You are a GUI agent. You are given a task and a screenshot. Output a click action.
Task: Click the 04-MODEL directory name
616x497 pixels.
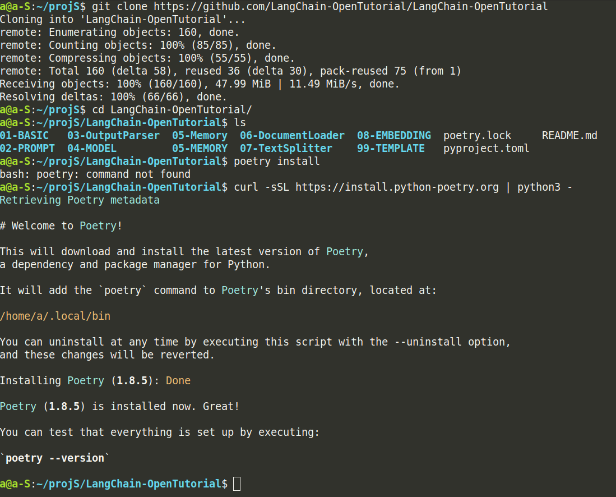[x=92, y=149]
